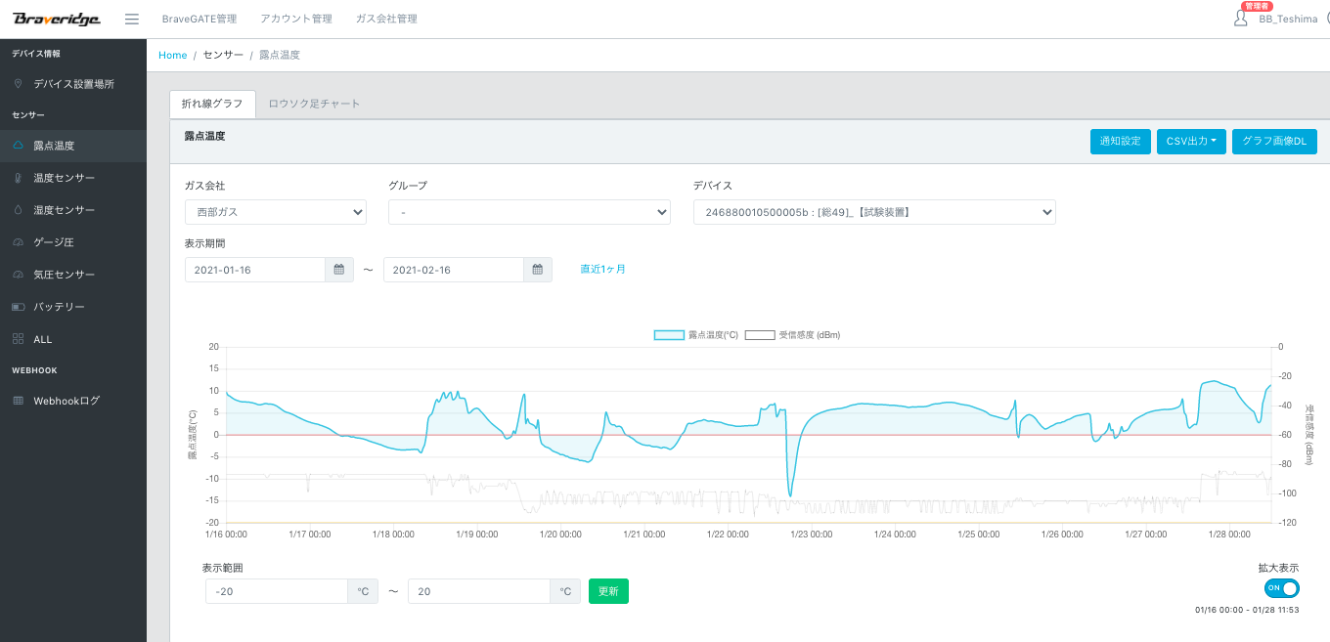This screenshot has height=642, width=1330.
Task: Switch to the 折れ線グラフ tab
Action: point(212,104)
